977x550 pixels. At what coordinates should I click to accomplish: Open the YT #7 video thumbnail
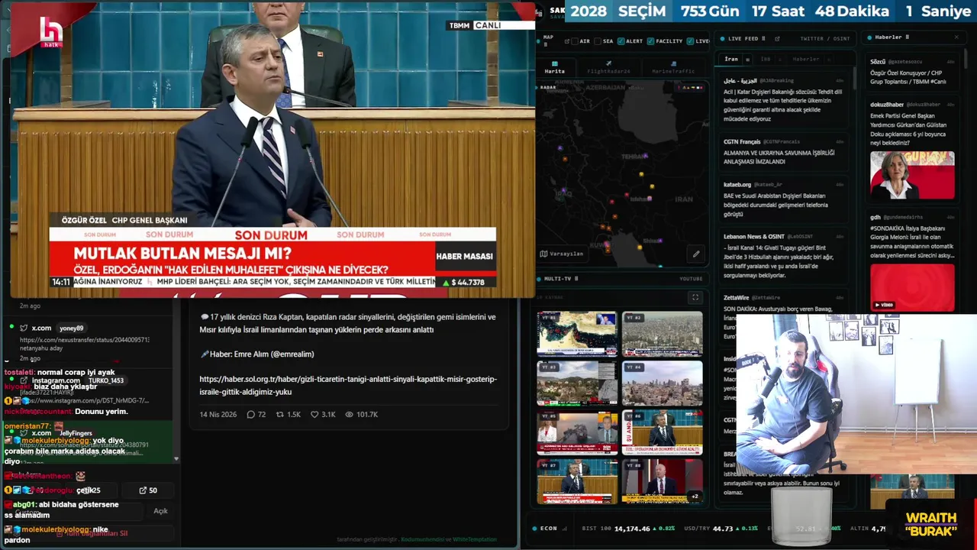577,481
